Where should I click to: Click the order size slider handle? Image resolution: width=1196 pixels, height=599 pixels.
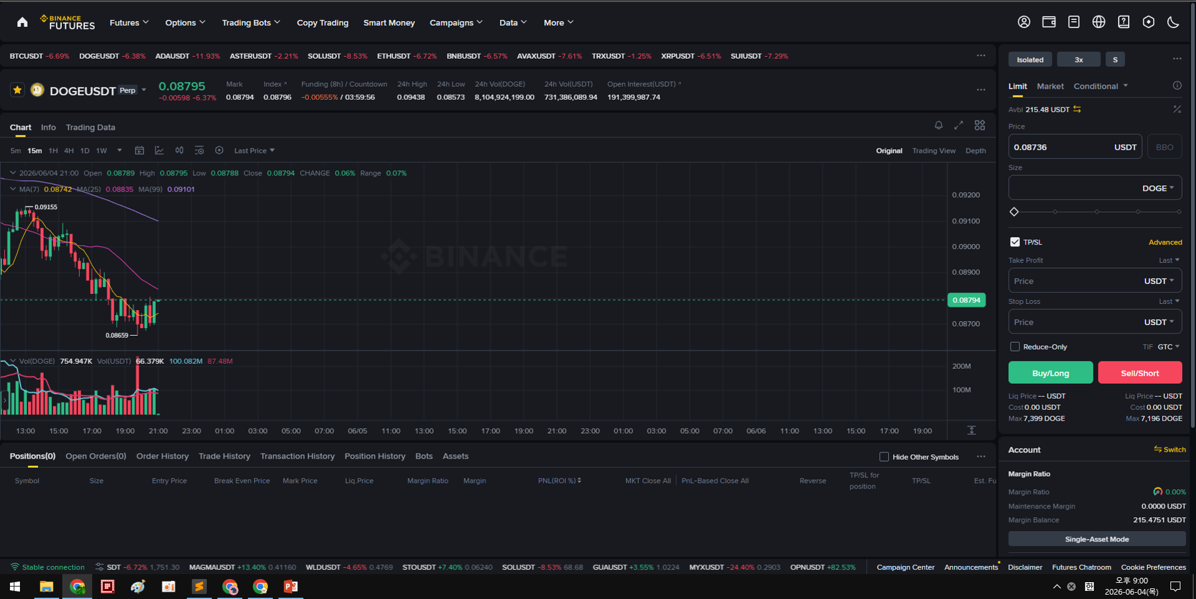1014,212
